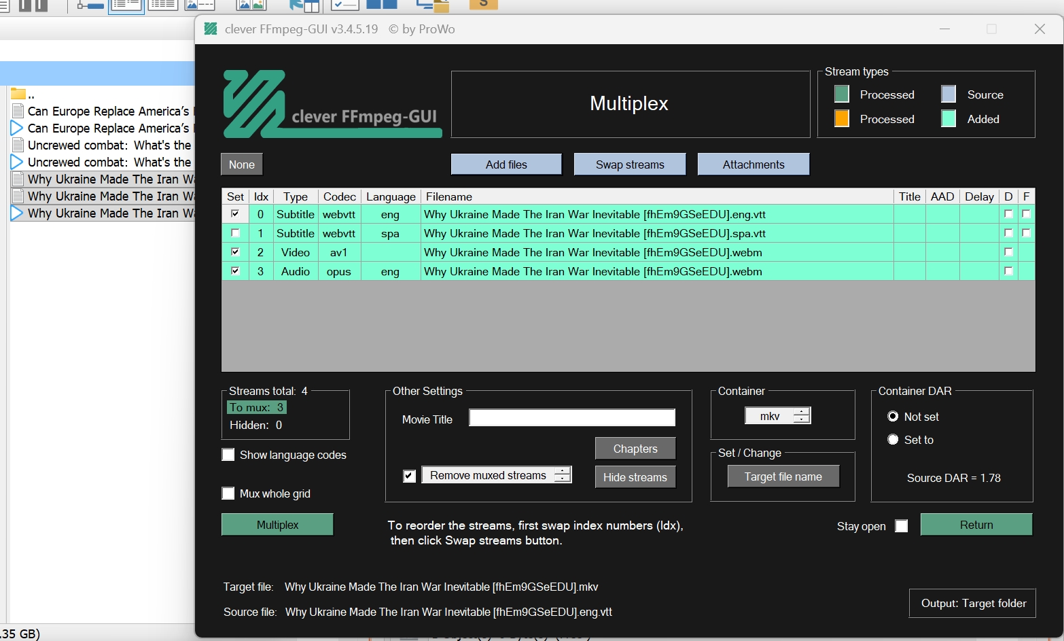Toggle Set checkbox for av1 video stream 2
This screenshot has width=1064, height=641.
[x=235, y=252]
